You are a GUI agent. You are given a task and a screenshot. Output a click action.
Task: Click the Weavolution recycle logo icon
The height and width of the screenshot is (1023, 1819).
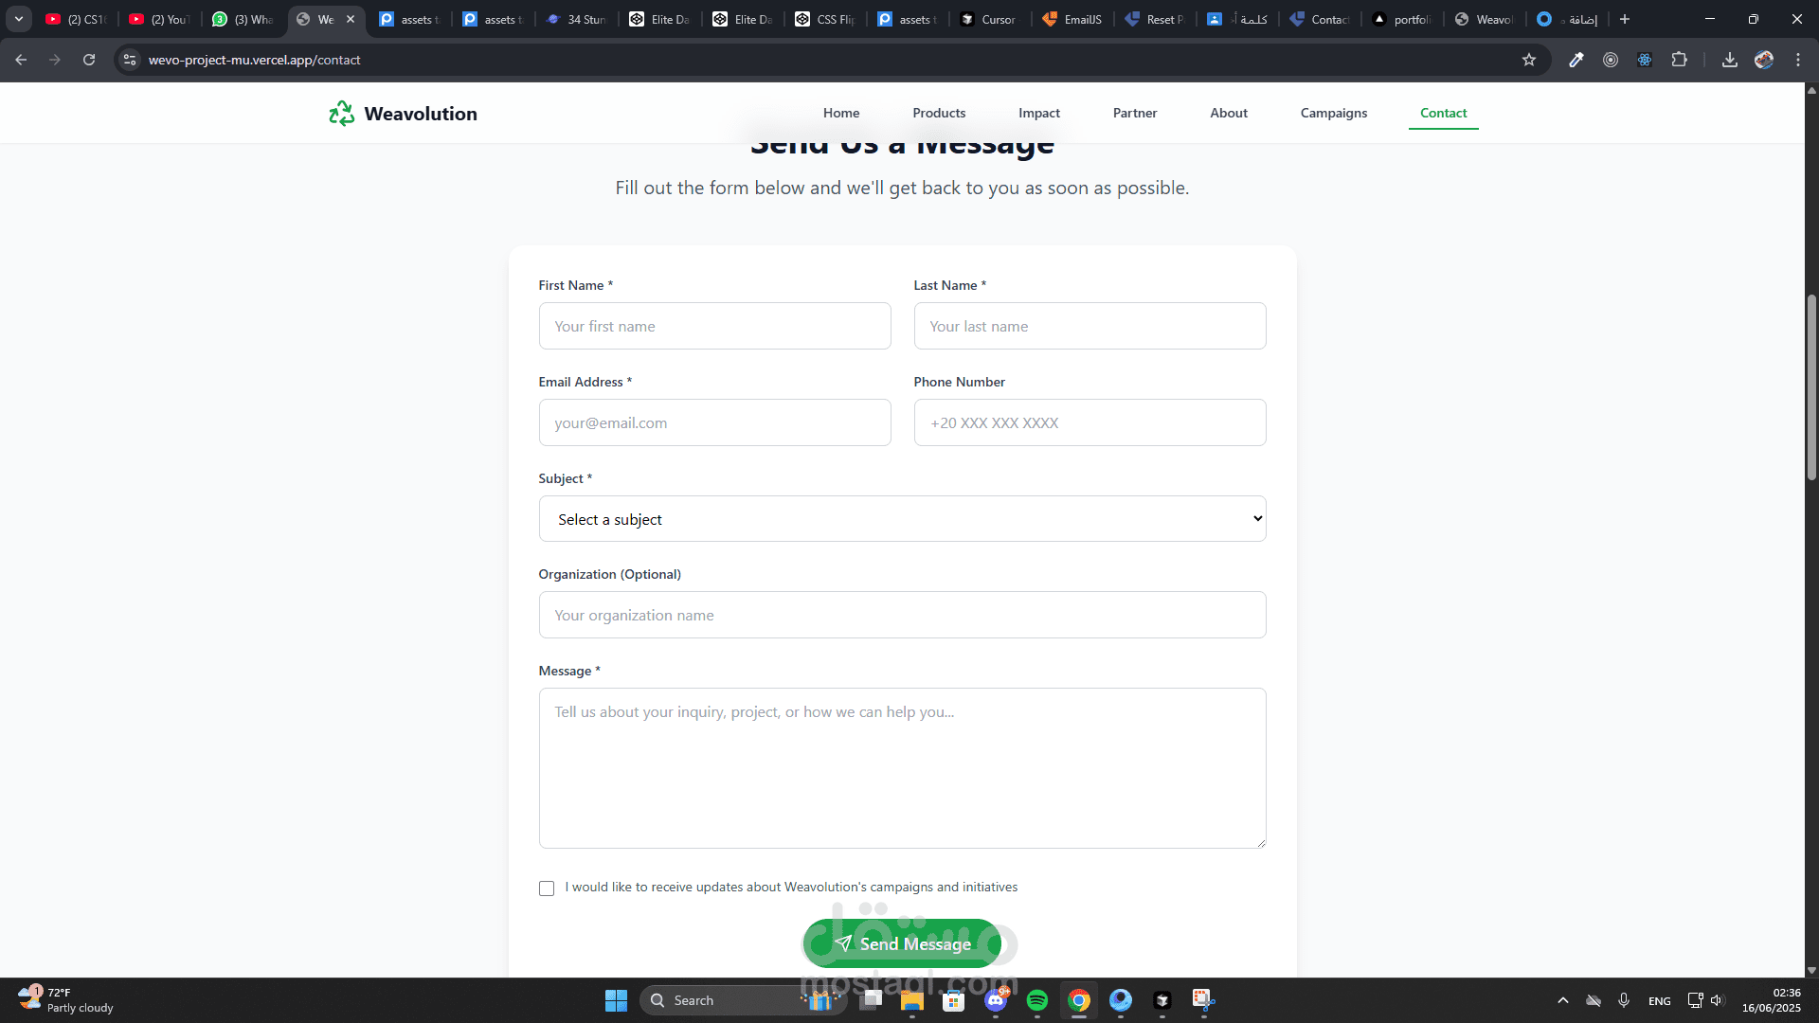pyautogui.click(x=341, y=114)
